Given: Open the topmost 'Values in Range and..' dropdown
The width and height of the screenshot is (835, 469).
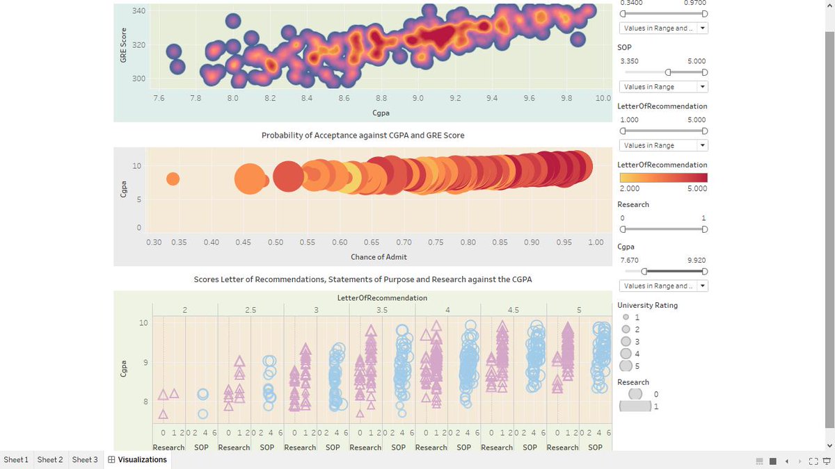Looking at the screenshot, I should point(663,28).
